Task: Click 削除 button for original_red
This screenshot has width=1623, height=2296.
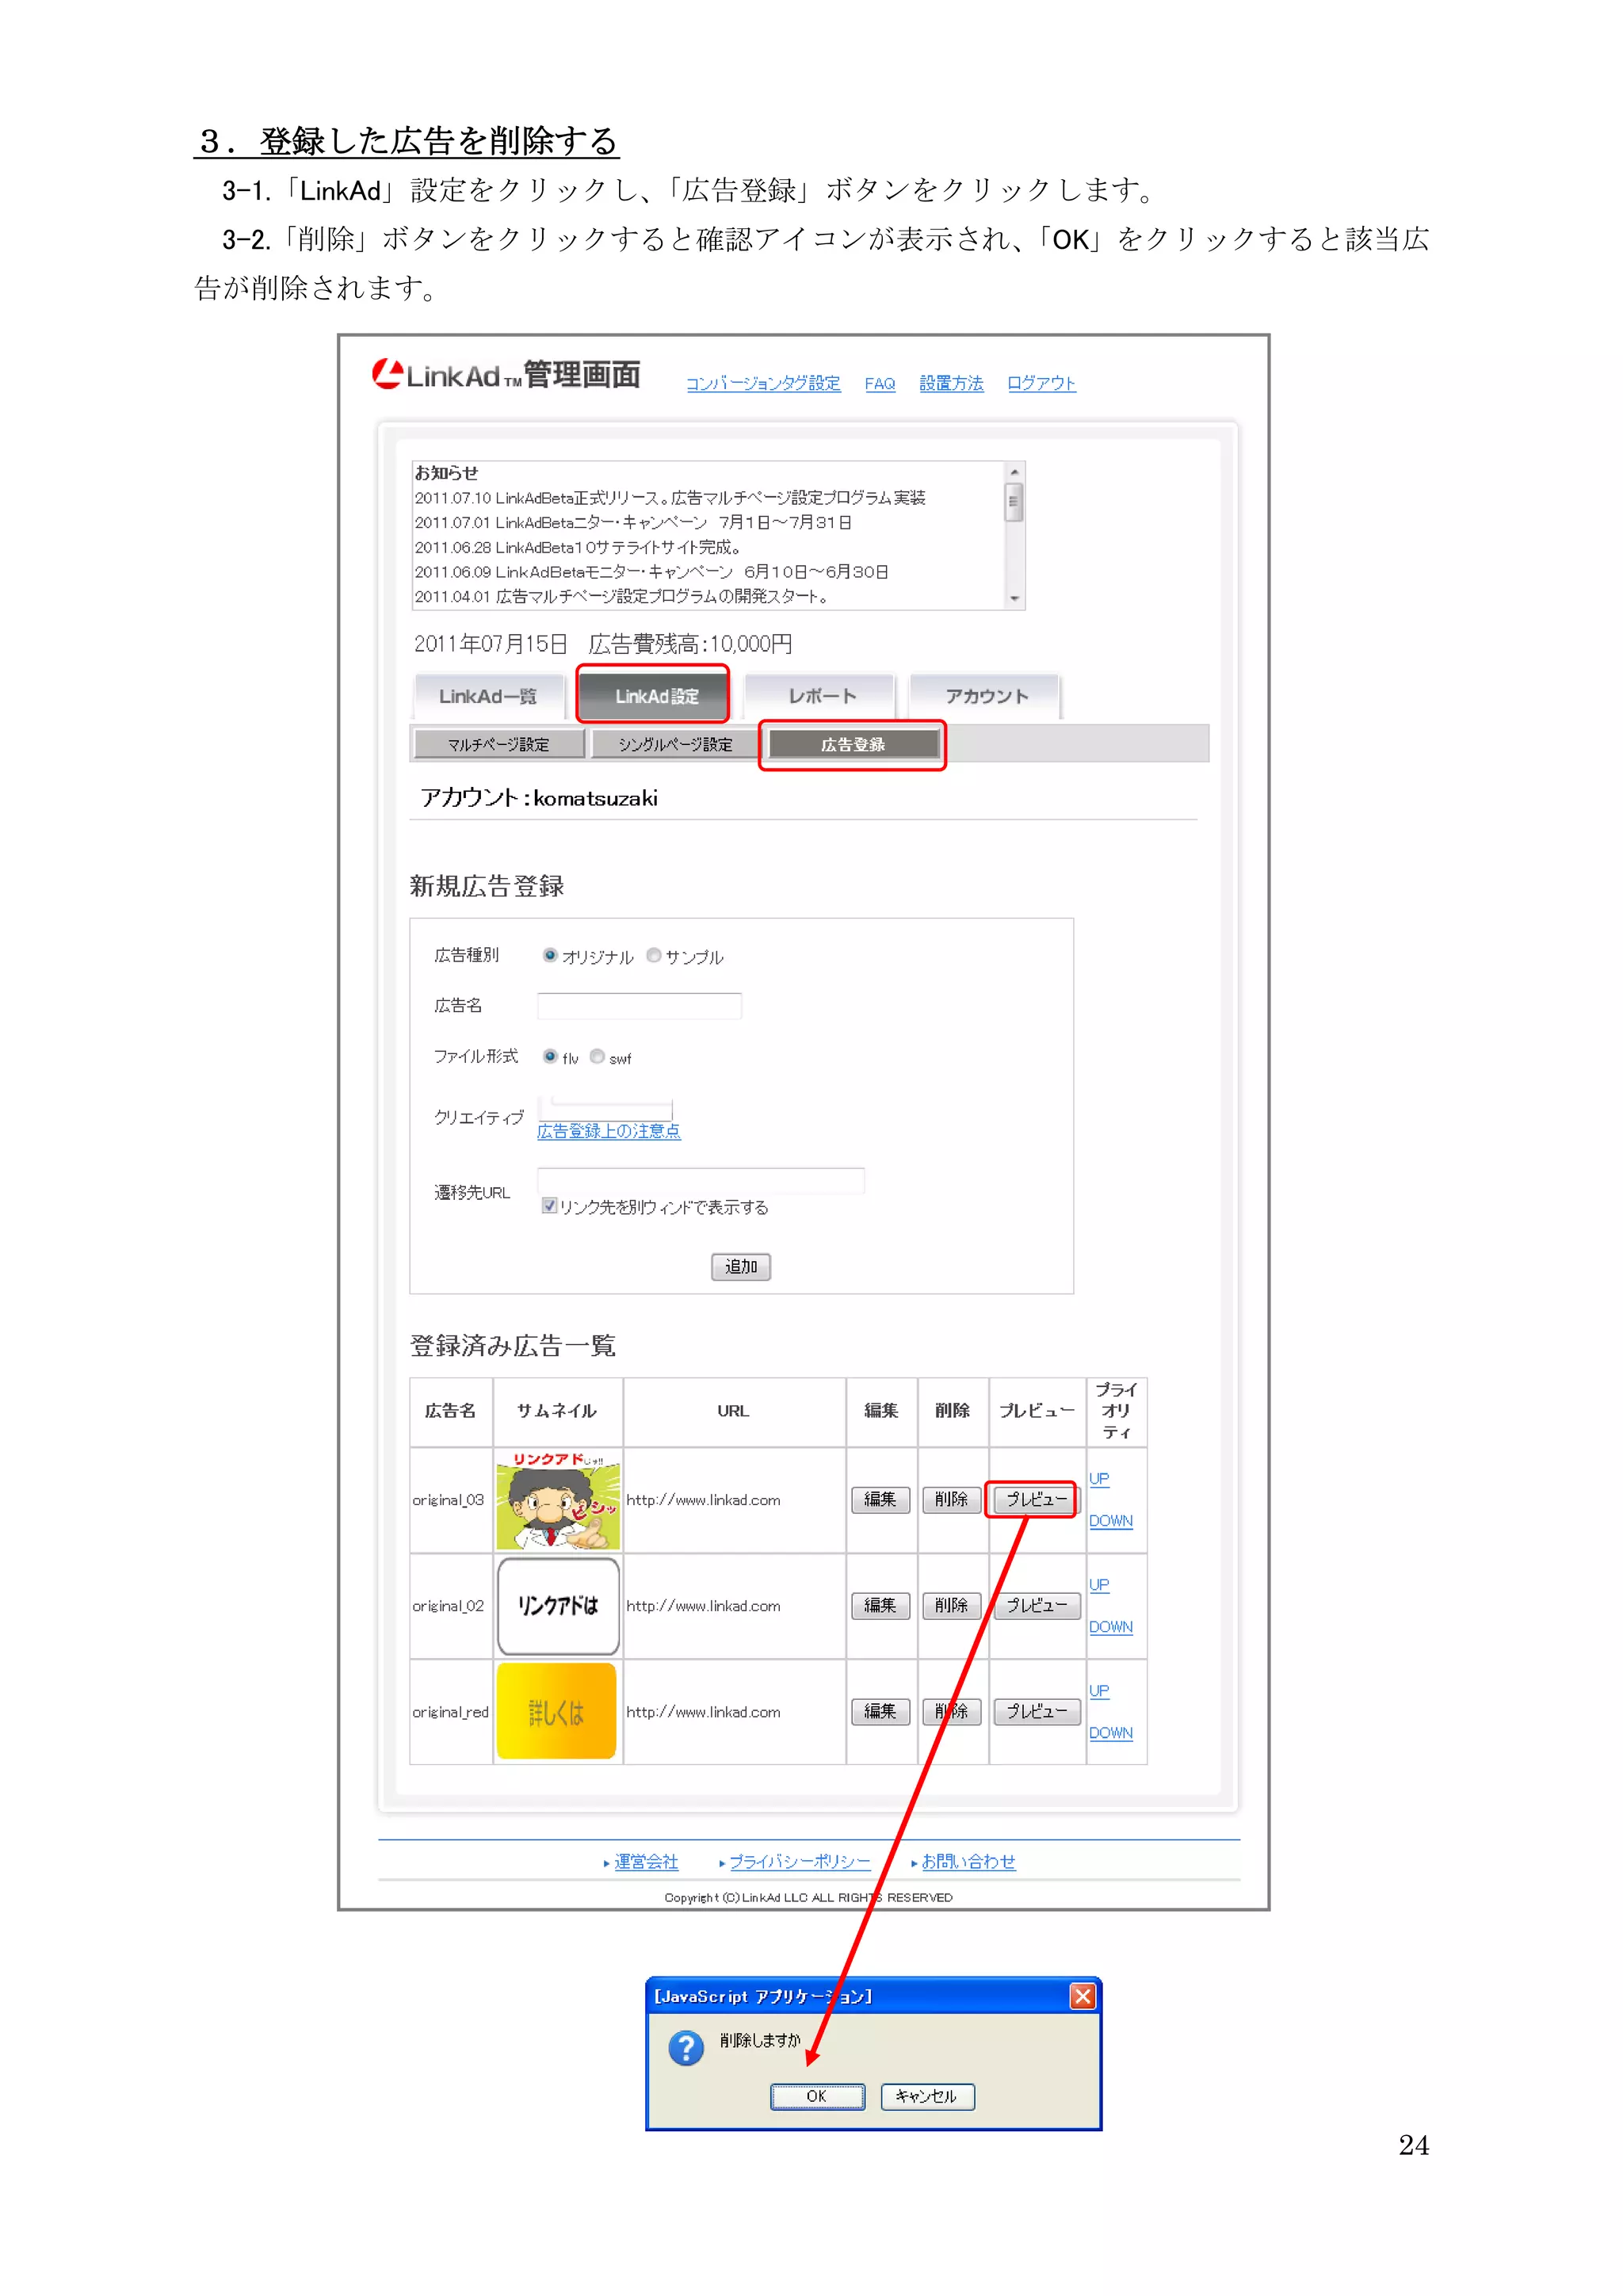Action: tap(951, 1711)
